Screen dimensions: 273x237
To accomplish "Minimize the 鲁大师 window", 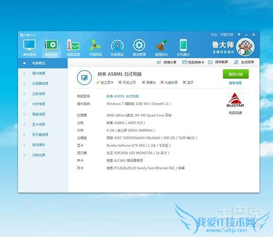I will 246,35.
